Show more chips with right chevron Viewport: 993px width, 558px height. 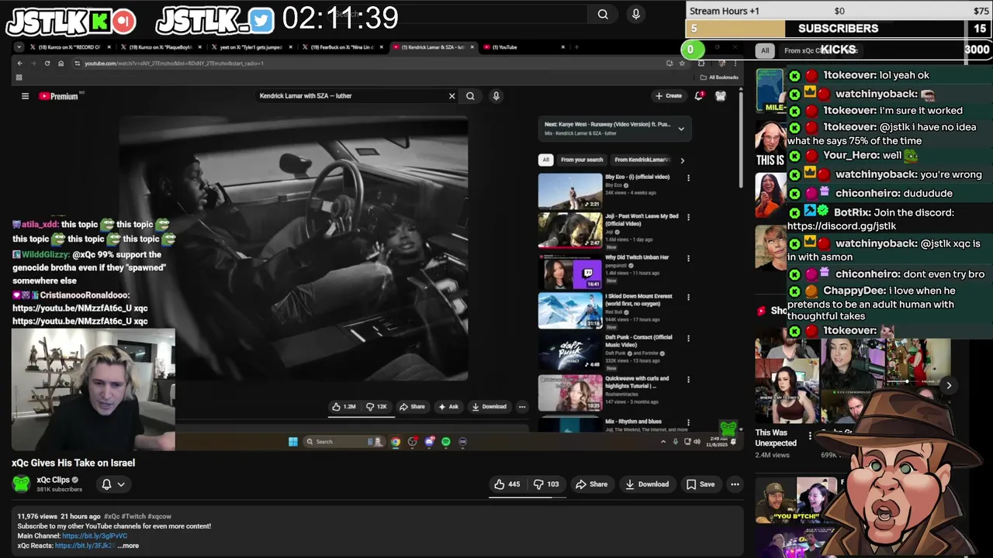point(682,160)
